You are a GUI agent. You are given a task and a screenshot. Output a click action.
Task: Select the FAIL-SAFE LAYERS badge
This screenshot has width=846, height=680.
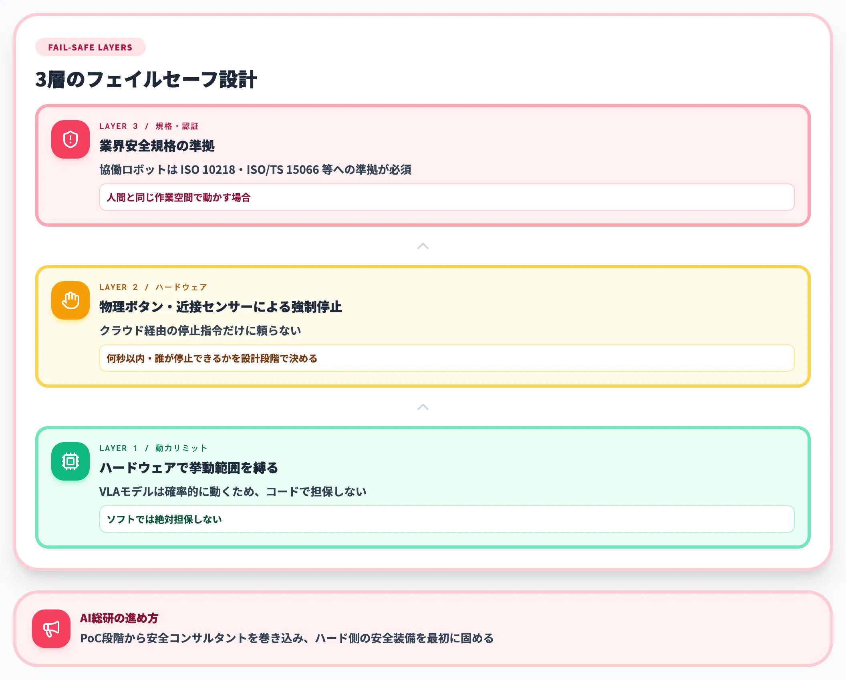[91, 47]
